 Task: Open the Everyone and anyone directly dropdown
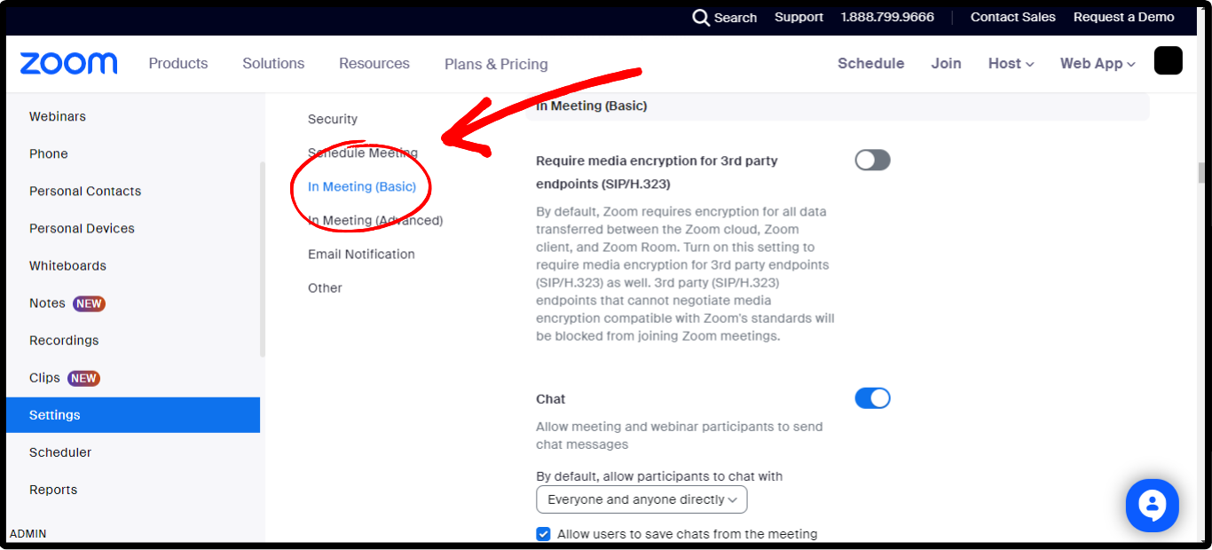641,499
